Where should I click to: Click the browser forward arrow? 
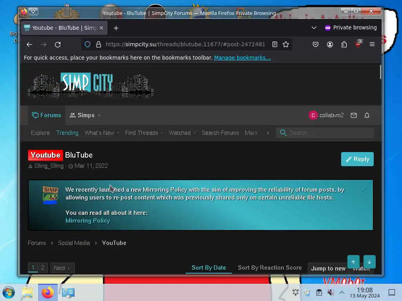44,45
